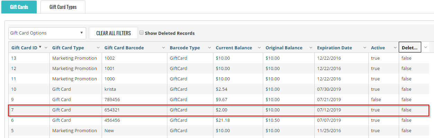Open Expiration Date column menu chevron
This screenshot has height=138, width=434.
[364, 48]
